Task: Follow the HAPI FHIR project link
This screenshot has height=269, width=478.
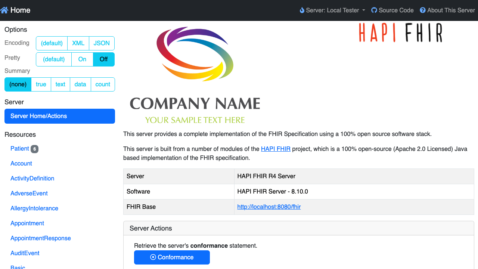Action: (x=276, y=149)
